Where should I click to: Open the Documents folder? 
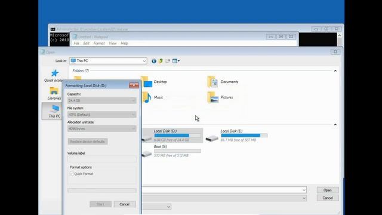coord(223,82)
